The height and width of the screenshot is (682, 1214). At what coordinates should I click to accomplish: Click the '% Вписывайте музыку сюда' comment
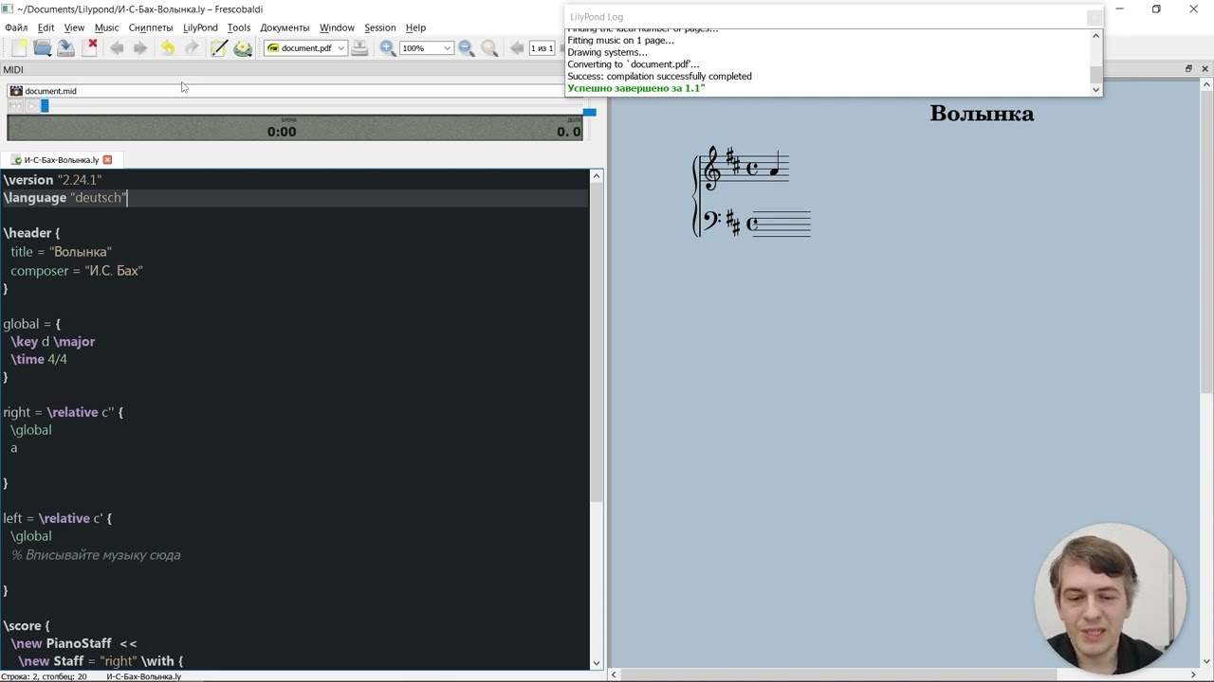point(96,555)
